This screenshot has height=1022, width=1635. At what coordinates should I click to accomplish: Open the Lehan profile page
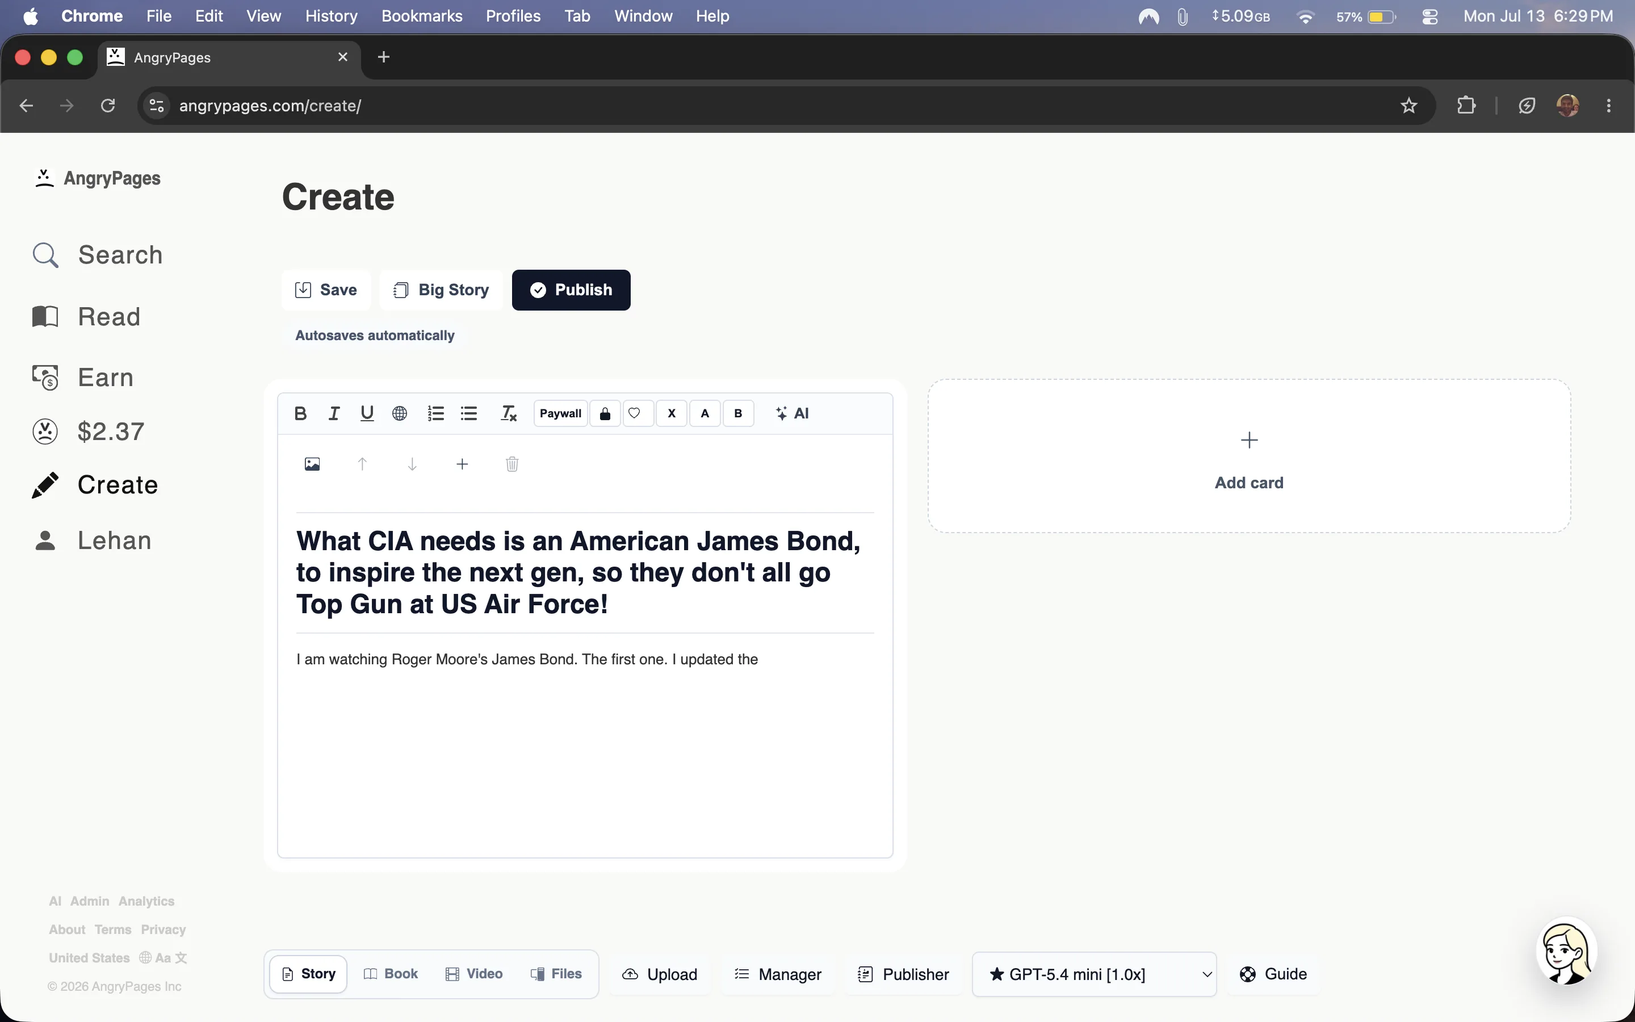(92, 540)
